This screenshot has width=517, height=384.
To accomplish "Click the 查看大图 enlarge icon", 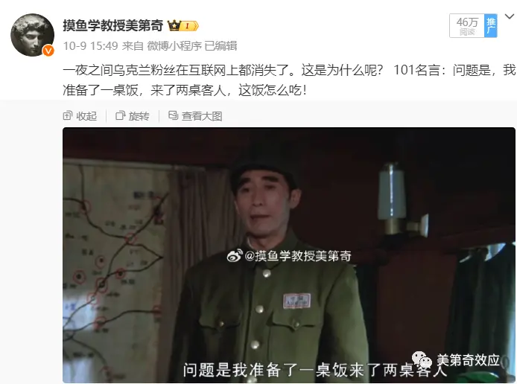I will coord(173,115).
